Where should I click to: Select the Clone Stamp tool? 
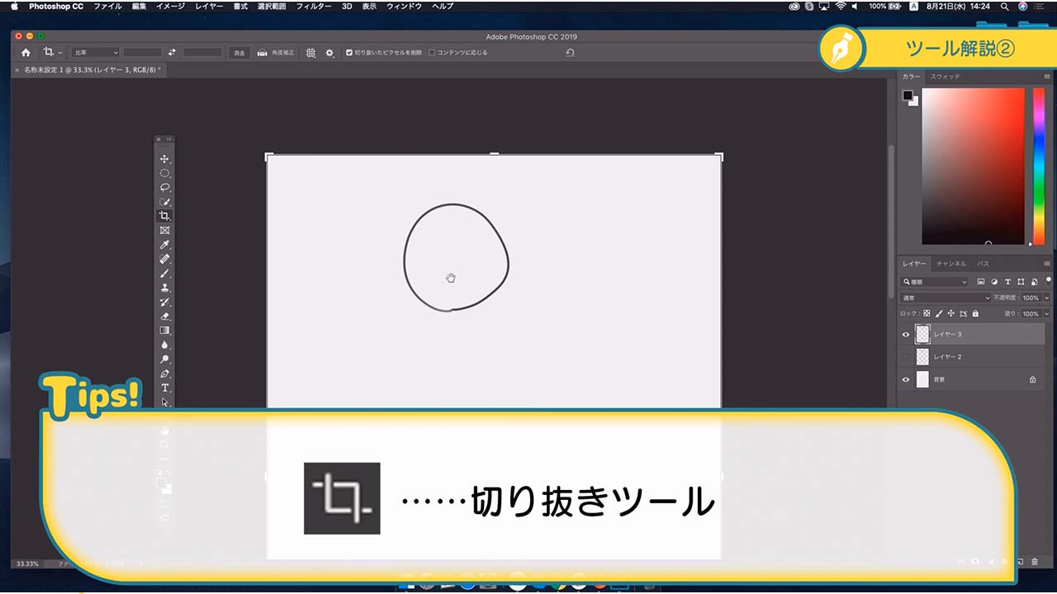point(164,288)
